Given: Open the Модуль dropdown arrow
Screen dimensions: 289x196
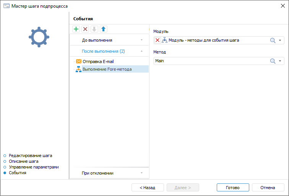Looking at the screenshot, I should click(x=280, y=40).
